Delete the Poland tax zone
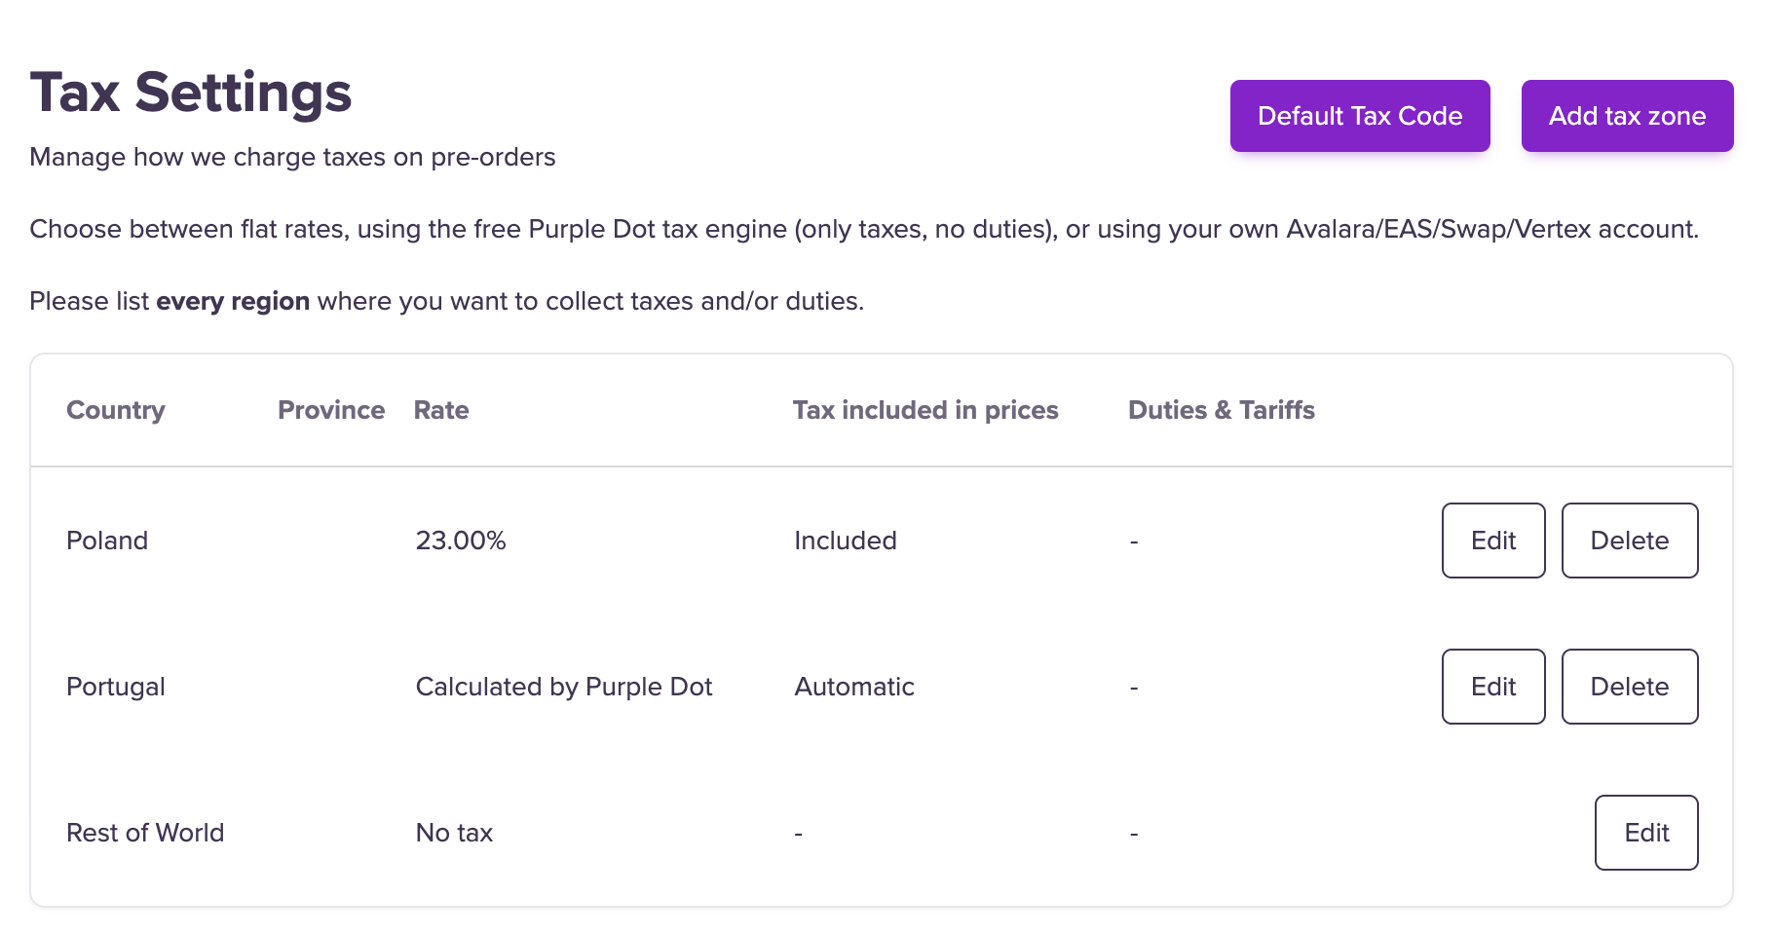The image size is (1773, 933). click(x=1630, y=541)
